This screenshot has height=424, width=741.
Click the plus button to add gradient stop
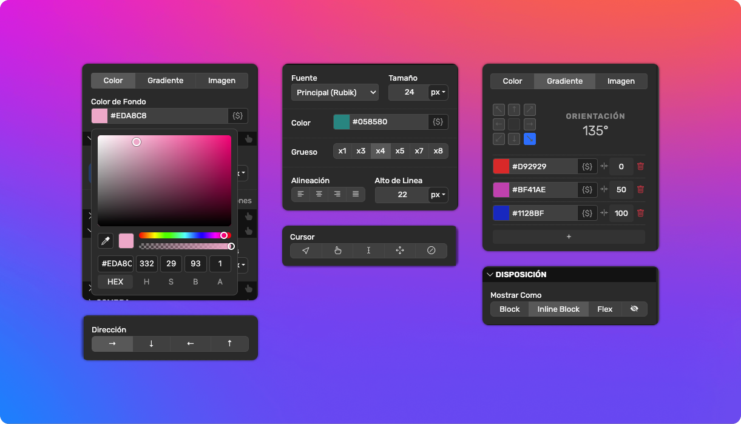pyautogui.click(x=569, y=237)
